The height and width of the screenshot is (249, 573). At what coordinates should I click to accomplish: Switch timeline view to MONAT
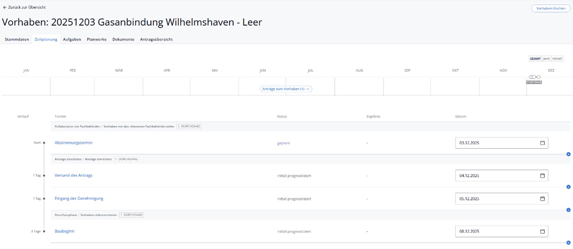pyautogui.click(x=557, y=59)
